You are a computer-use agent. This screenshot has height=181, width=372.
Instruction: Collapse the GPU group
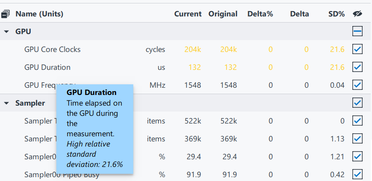(6, 32)
